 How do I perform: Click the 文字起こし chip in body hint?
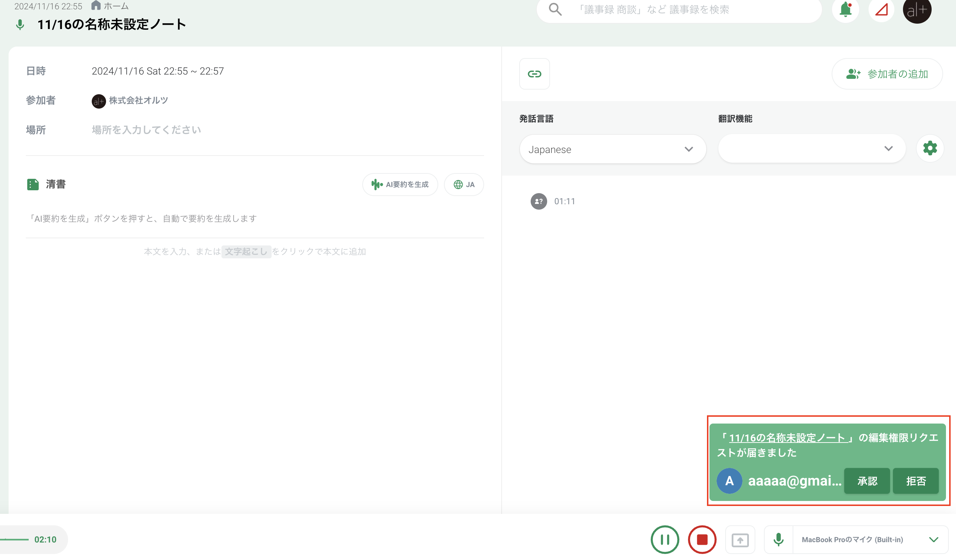(x=246, y=251)
